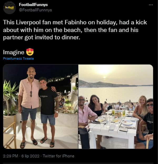Open the three-dot more options menu

151,5
